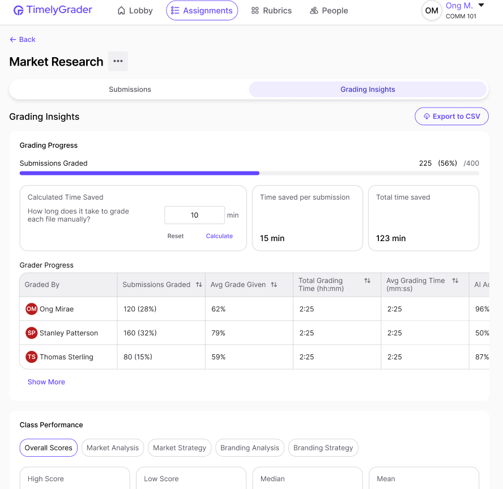Export grading insights to CSV
The height and width of the screenshot is (489, 503).
[451, 117]
